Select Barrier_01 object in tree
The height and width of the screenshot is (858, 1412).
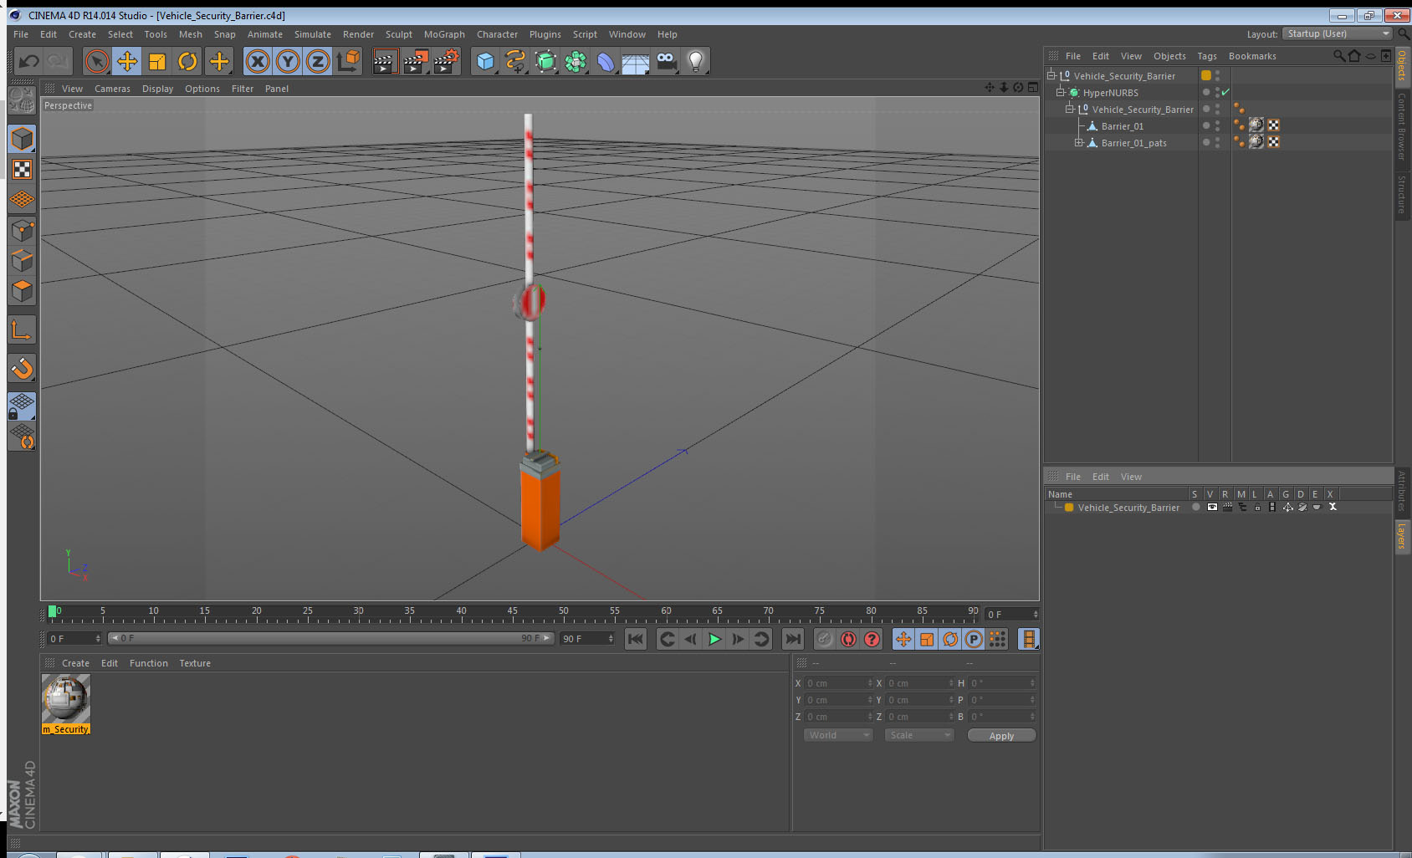tap(1122, 126)
